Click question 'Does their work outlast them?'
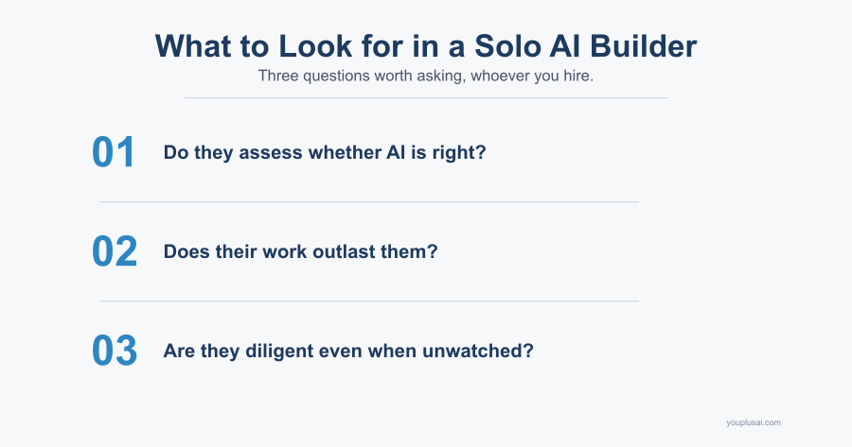Screen dimensions: 852x447 [x=300, y=251]
